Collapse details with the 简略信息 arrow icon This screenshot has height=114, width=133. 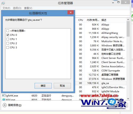(x=5, y=105)
